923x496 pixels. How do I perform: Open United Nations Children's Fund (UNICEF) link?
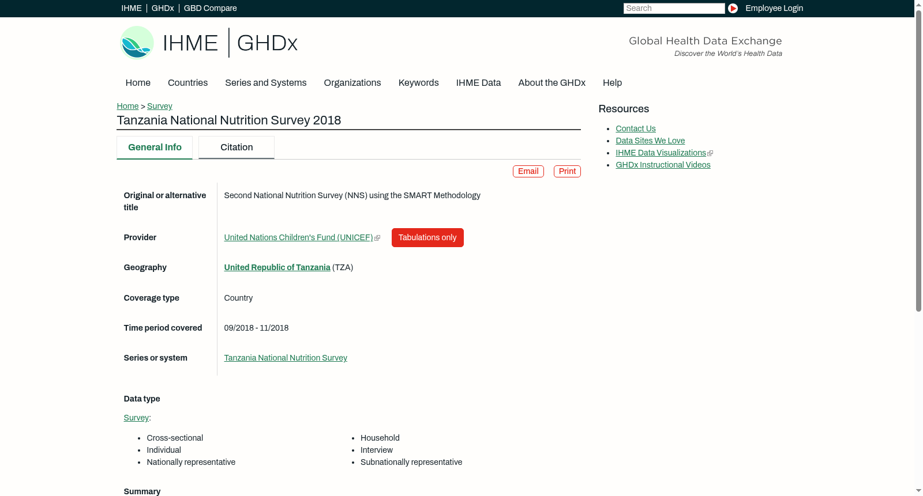299,237
